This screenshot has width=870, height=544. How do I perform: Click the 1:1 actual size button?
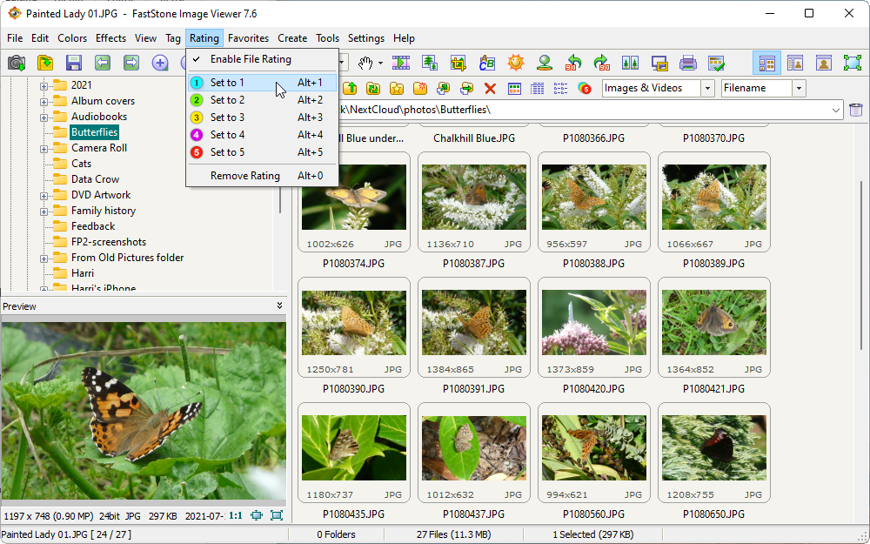[235, 515]
